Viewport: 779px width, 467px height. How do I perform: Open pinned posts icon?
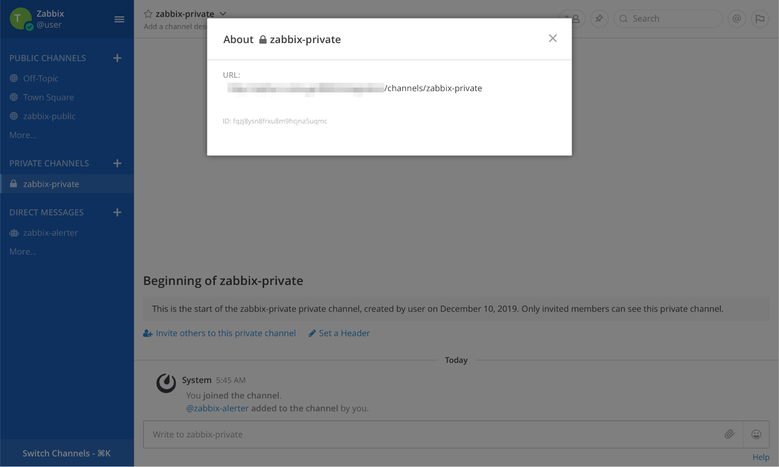tap(599, 19)
